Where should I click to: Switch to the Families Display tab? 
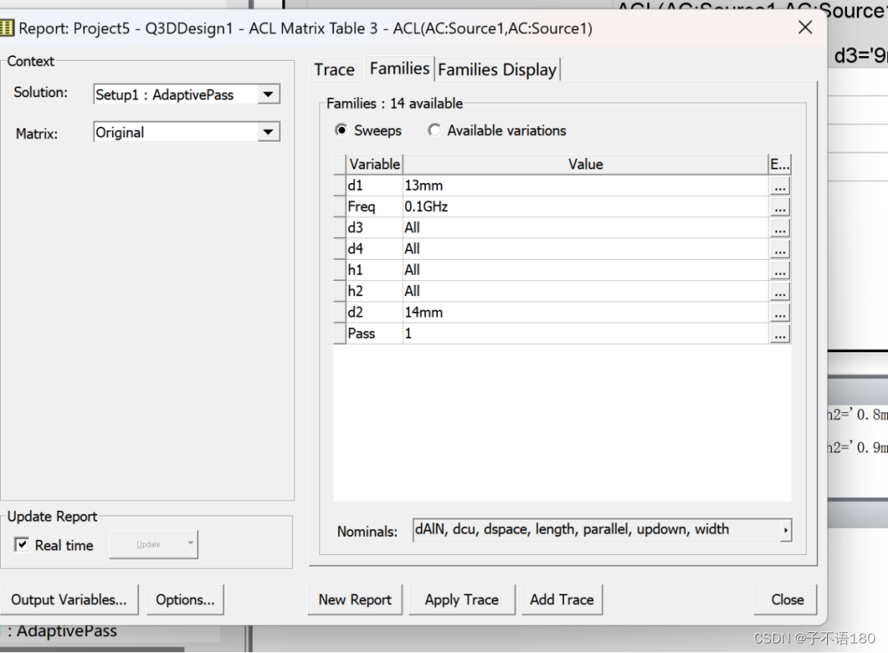(x=497, y=69)
